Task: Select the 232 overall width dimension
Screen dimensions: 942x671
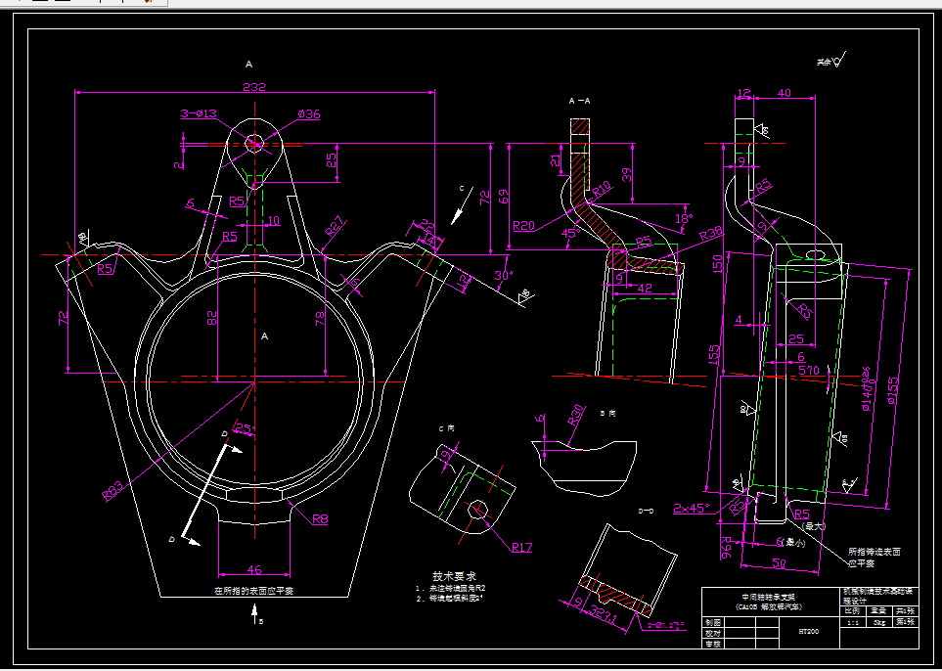Action: 254,86
